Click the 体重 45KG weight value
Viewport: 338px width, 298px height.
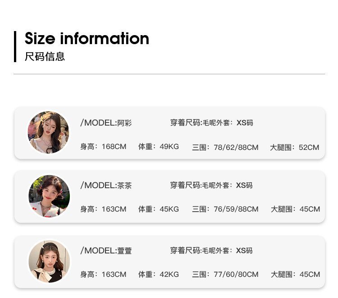pos(159,209)
